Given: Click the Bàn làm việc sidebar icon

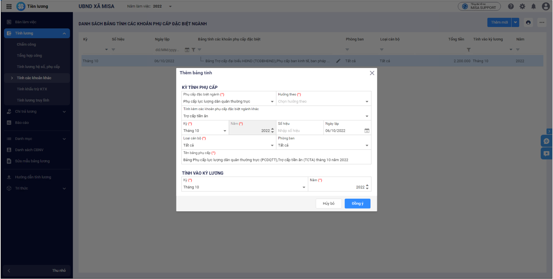Looking at the screenshot, I should (9, 22).
